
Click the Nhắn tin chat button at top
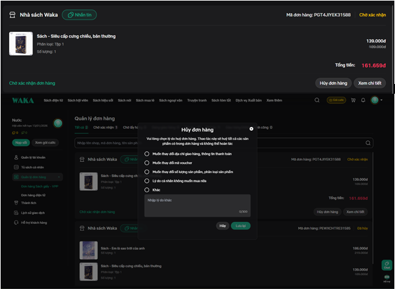79,14
